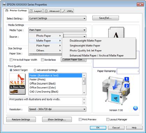Open the Utility tab with wrench icon
Screen dimensions: 146x133
pyautogui.click(x=67, y=11)
